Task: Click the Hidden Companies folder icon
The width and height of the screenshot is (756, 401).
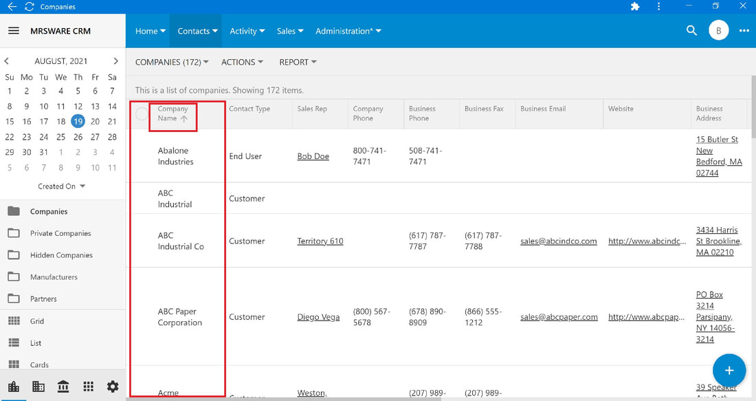Action: click(14, 254)
